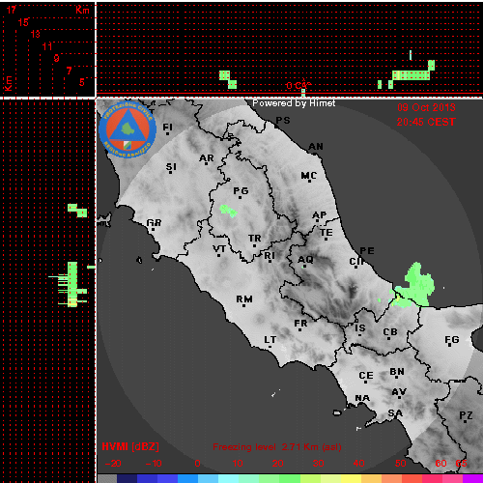Click the CB city label on map
483x483 pixels.
(390, 332)
